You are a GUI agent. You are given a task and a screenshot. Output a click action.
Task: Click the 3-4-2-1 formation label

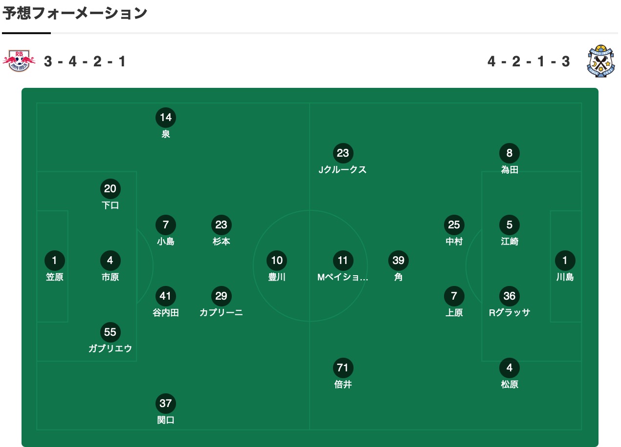point(85,61)
